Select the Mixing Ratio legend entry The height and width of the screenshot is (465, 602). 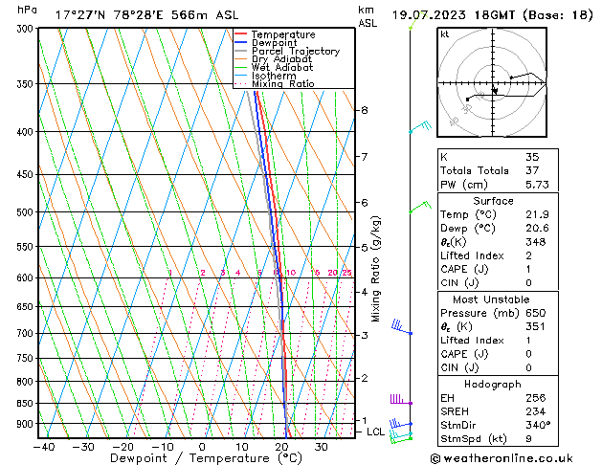point(283,83)
